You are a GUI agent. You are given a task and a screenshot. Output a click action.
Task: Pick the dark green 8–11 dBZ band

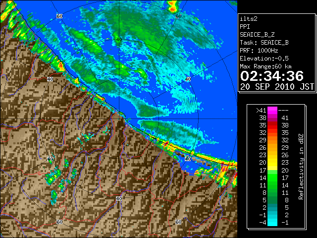point(272,193)
